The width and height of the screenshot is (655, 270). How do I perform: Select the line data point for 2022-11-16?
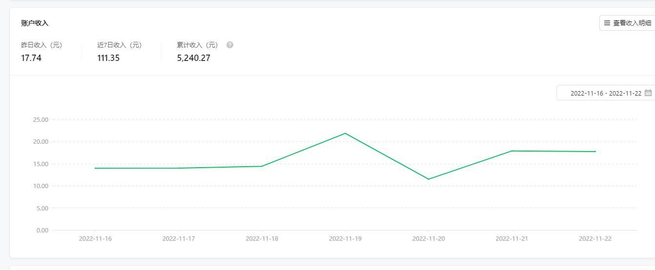95,168
